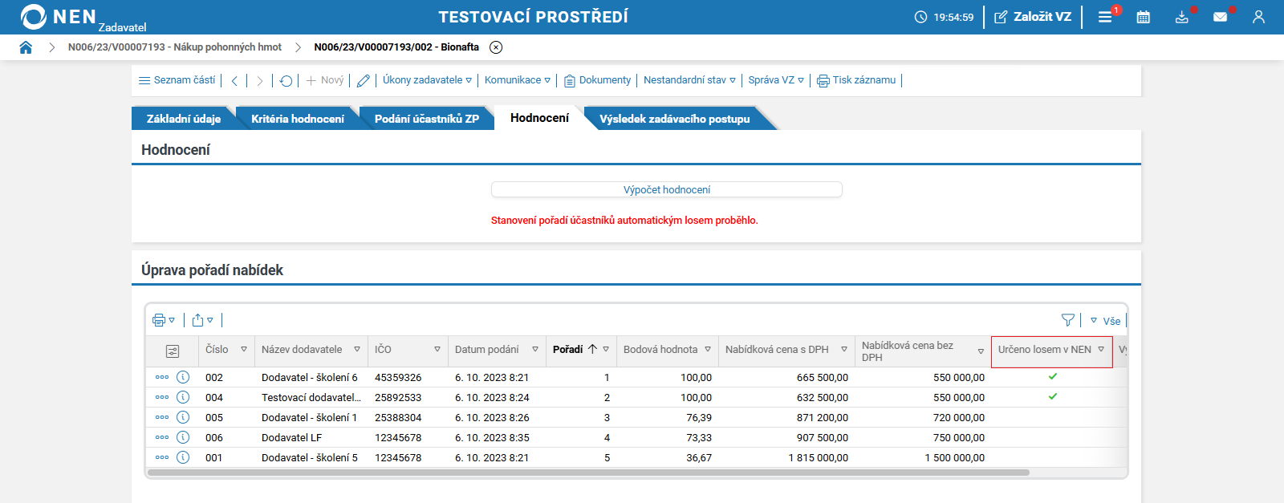Expand the Úkony zadavatele dropdown
This screenshot has height=503, width=1284.
pos(427,80)
